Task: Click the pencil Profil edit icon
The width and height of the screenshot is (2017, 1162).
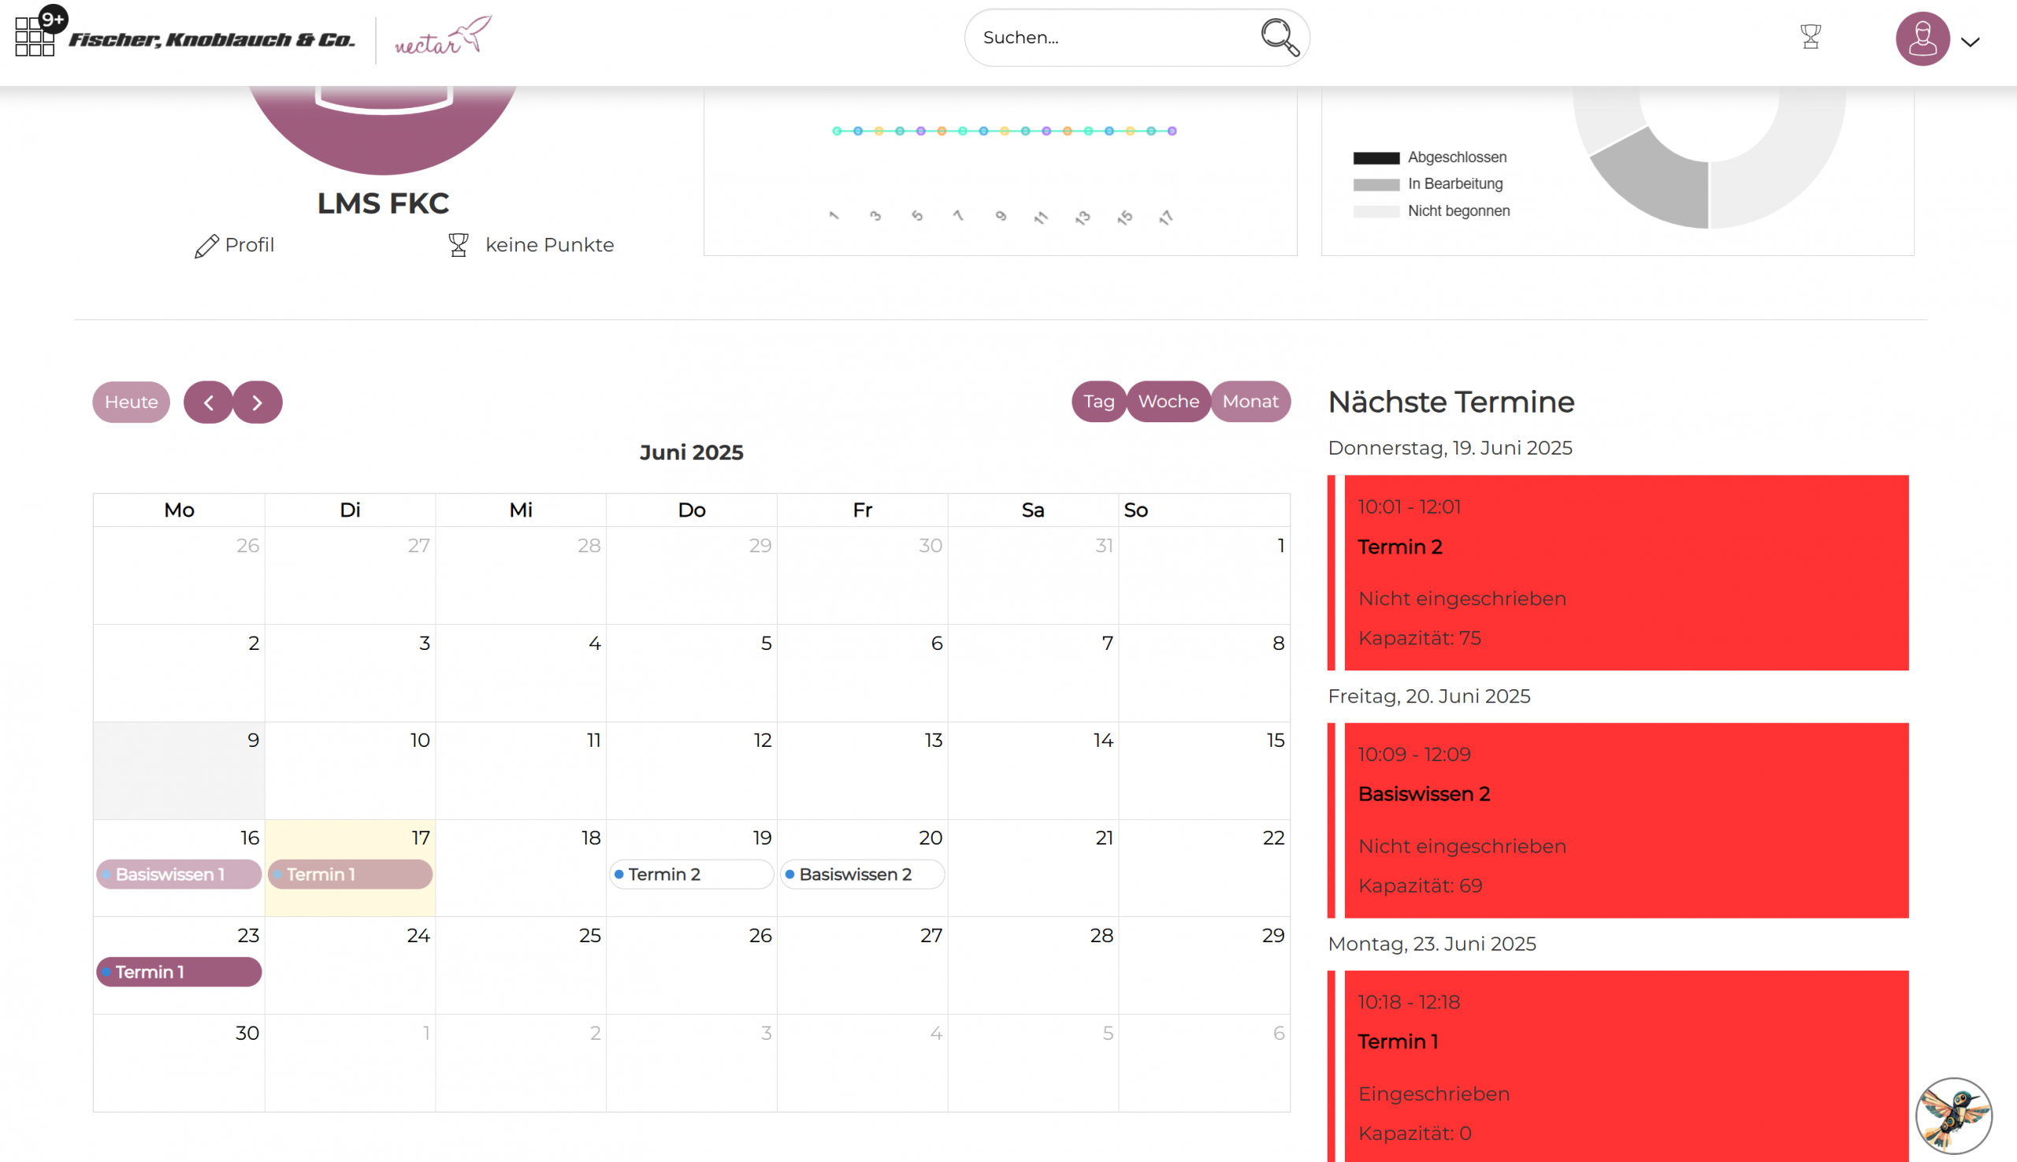Action: [x=206, y=246]
